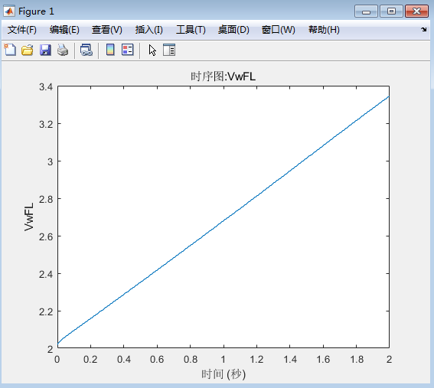Click the Open File folder icon
Viewport: 434px width, 388px height.
click(28, 50)
